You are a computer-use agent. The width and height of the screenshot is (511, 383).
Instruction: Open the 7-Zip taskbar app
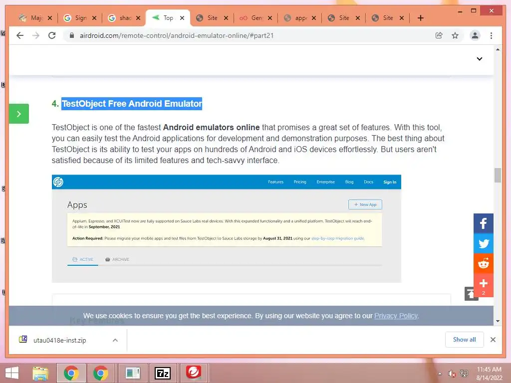coord(162,373)
